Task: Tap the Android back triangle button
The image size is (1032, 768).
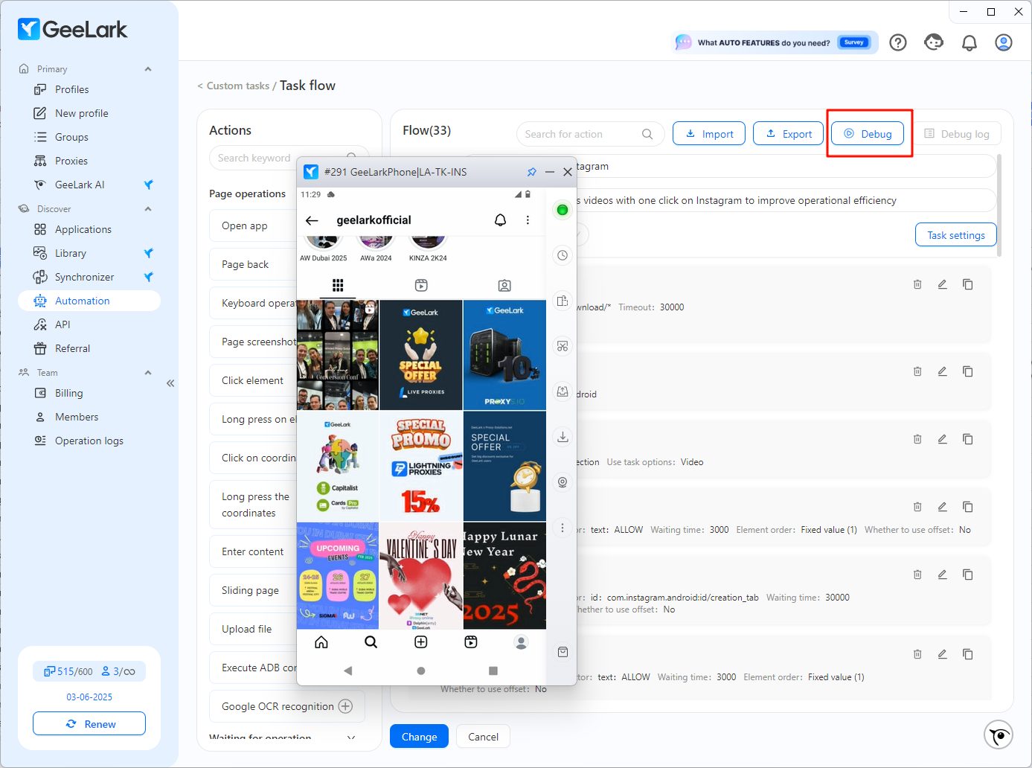Action: pyautogui.click(x=348, y=671)
